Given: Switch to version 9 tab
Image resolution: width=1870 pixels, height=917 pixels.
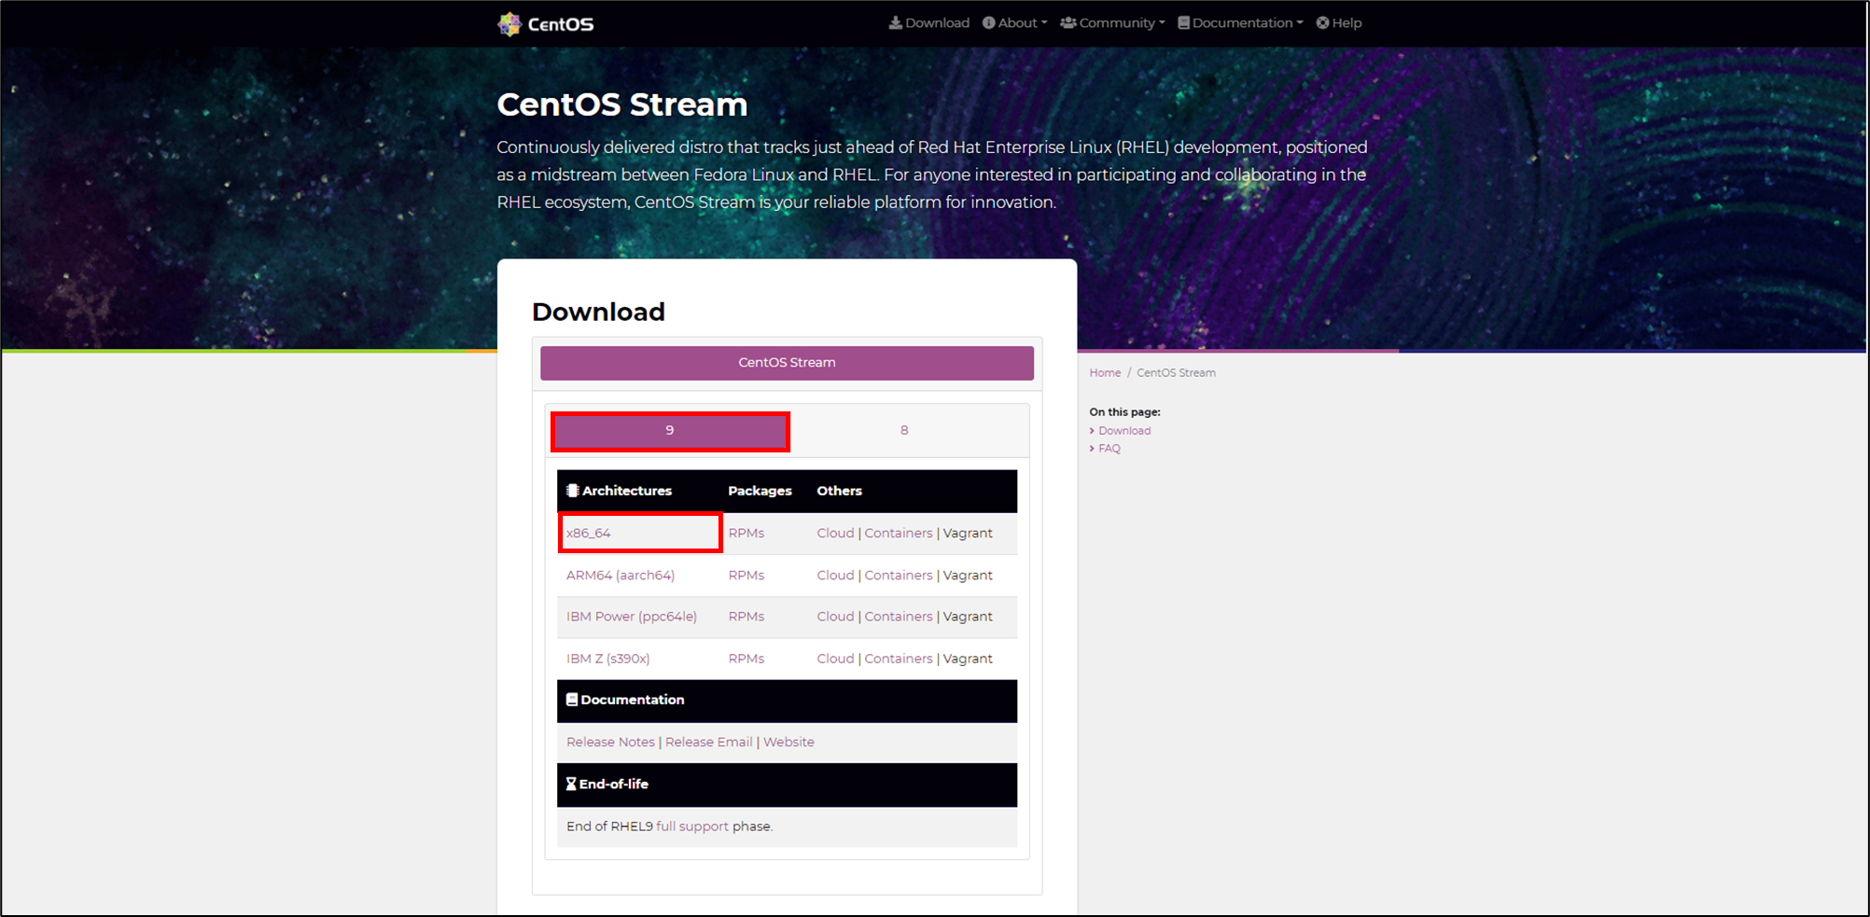Looking at the screenshot, I should pos(670,431).
